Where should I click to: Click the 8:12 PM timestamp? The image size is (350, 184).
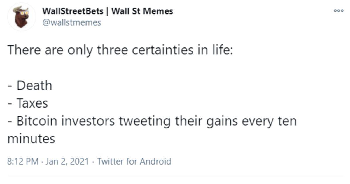coord(23,161)
